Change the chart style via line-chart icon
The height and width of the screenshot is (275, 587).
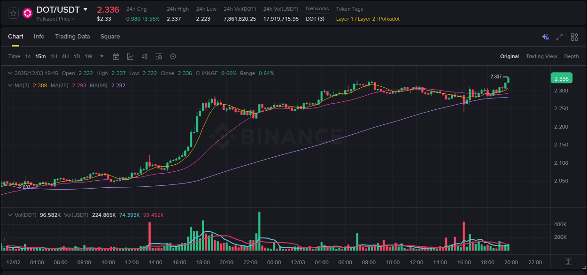pos(130,56)
